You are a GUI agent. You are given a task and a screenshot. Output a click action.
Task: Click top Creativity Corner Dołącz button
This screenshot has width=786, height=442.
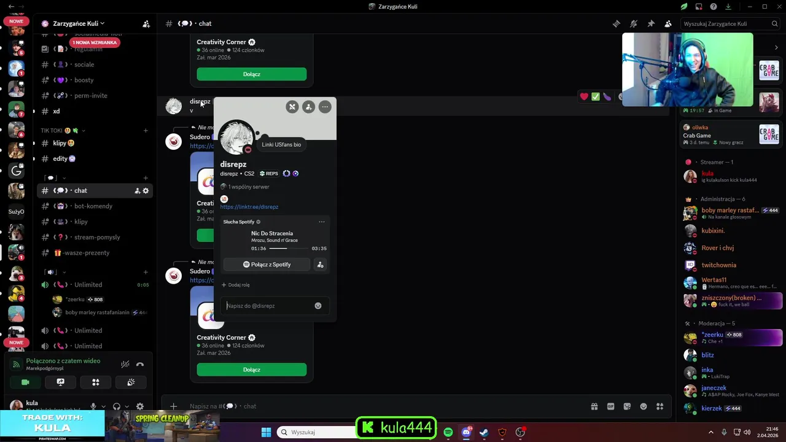pyautogui.click(x=252, y=74)
